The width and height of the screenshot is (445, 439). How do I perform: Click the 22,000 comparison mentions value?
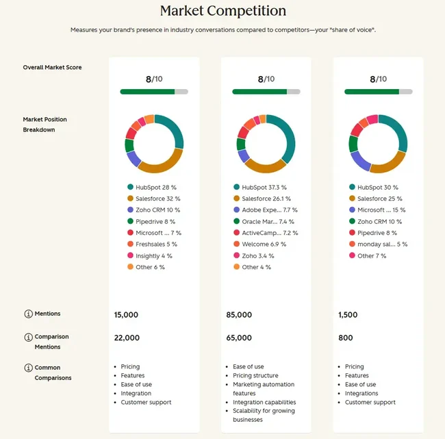tap(127, 338)
